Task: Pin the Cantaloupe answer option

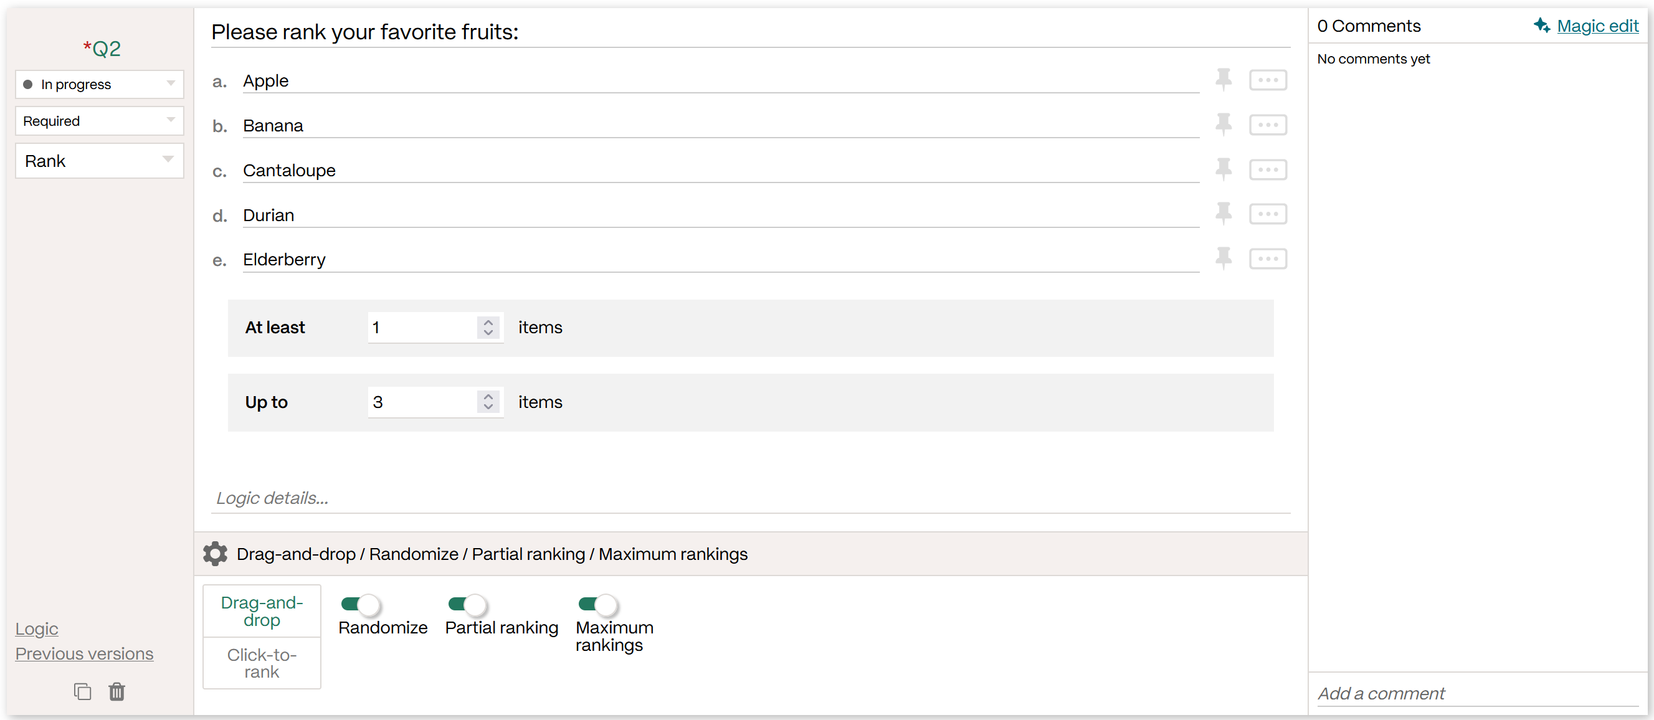Action: [1223, 169]
